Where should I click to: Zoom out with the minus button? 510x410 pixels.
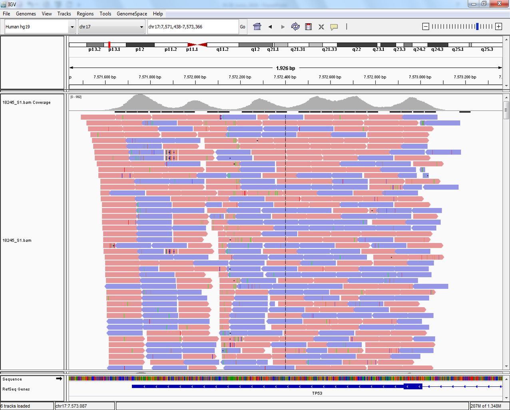426,26
